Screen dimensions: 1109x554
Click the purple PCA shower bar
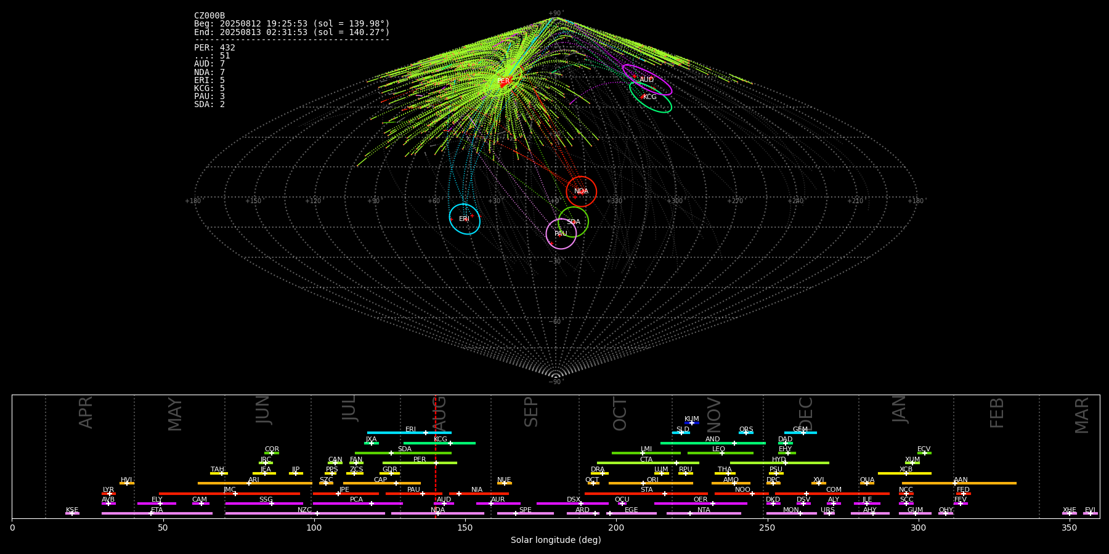click(357, 504)
